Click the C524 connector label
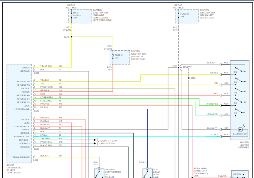The height and width of the screenshot is (178, 254). [36, 149]
